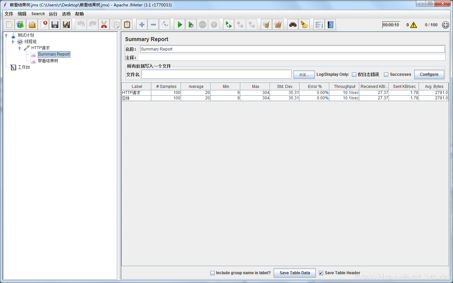Click the Remote Shutdown All icon

pos(252,25)
